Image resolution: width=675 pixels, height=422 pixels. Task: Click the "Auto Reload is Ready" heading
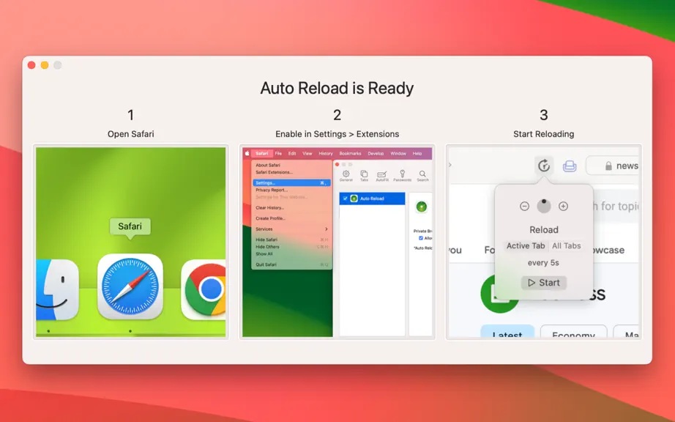pyautogui.click(x=337, y=88)
